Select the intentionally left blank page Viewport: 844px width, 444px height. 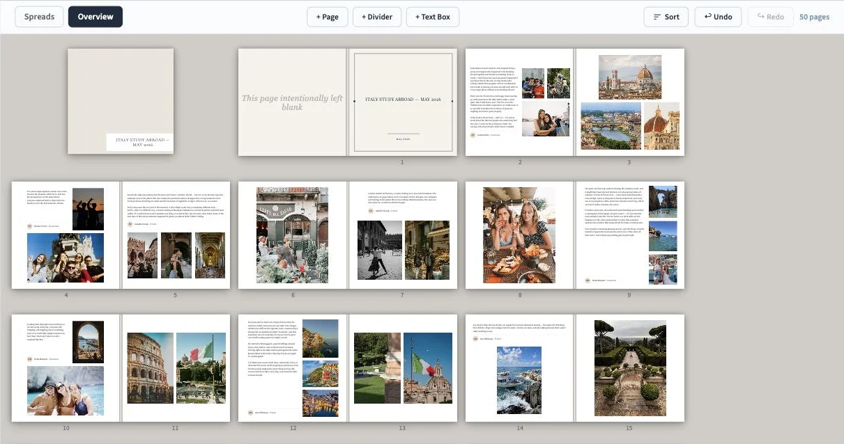(292, 102)
